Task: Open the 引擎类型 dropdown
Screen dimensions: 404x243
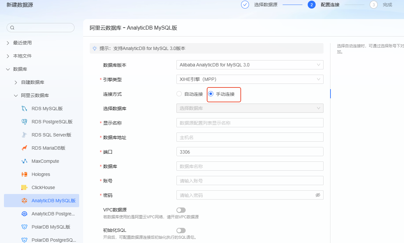Action: 250,79
